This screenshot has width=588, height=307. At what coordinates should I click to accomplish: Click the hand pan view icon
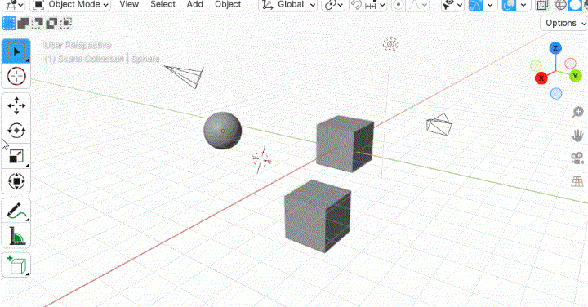click(x=577, y=135)
